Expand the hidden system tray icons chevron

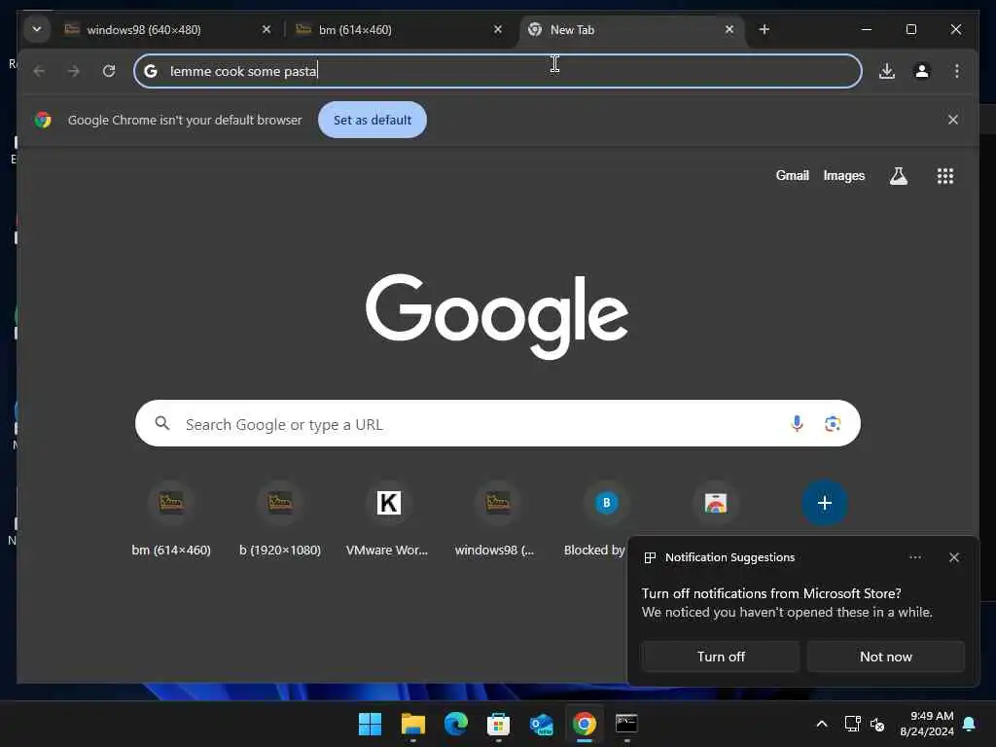(821, 724)
